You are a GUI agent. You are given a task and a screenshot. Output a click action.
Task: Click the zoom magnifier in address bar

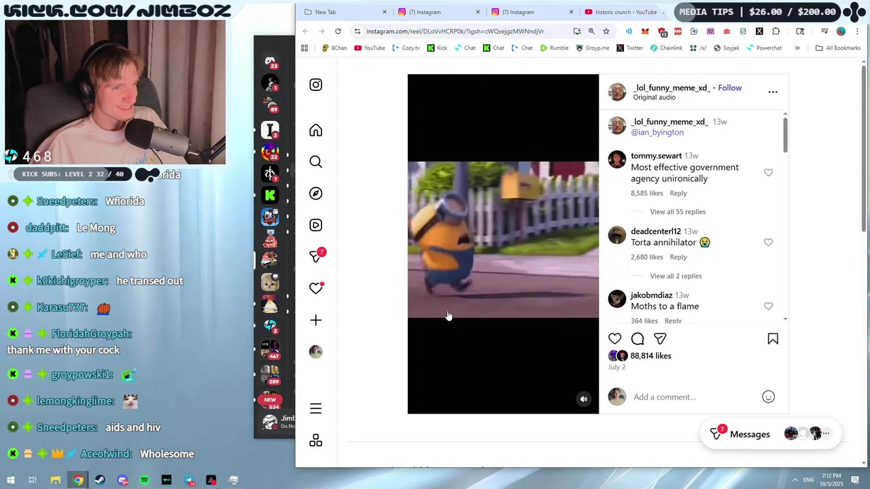(591, 31)
